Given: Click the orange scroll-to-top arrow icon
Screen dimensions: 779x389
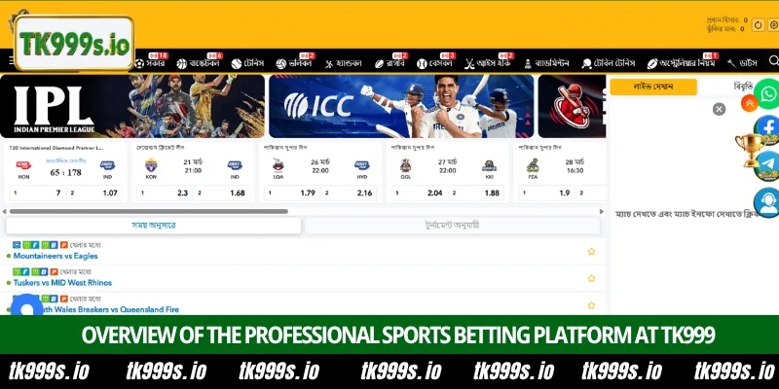Looking at the screenshot, I should [x=749, y=103].
